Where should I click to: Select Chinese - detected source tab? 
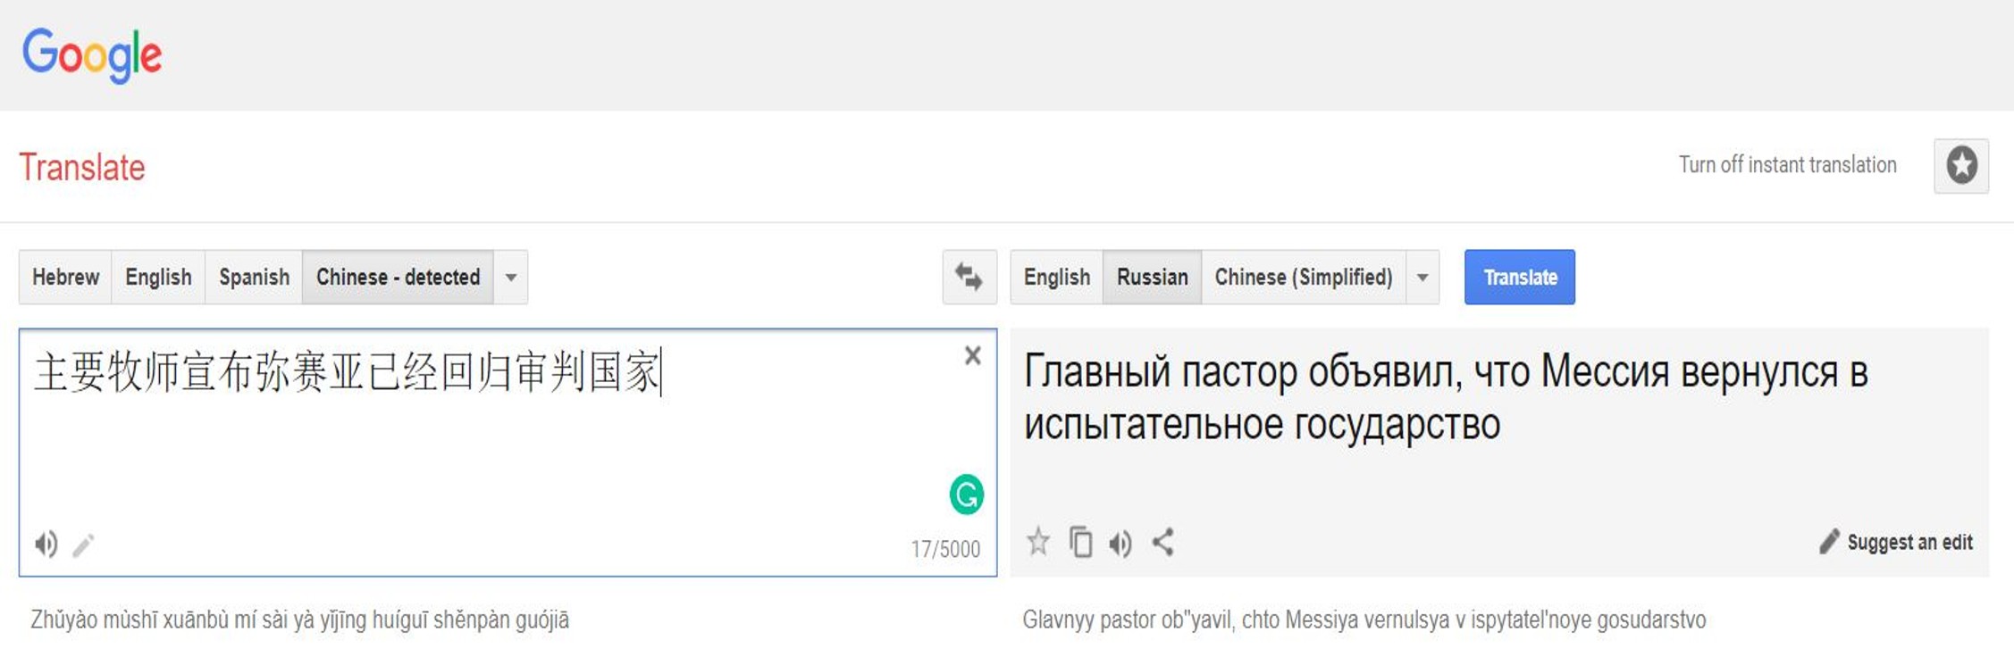click(x=398, y=277)
